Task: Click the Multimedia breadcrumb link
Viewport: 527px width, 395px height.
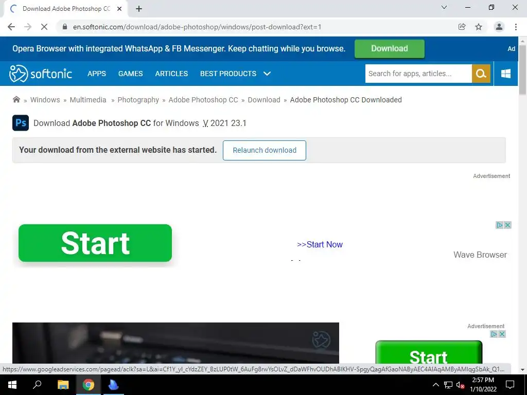Action: 87,100
